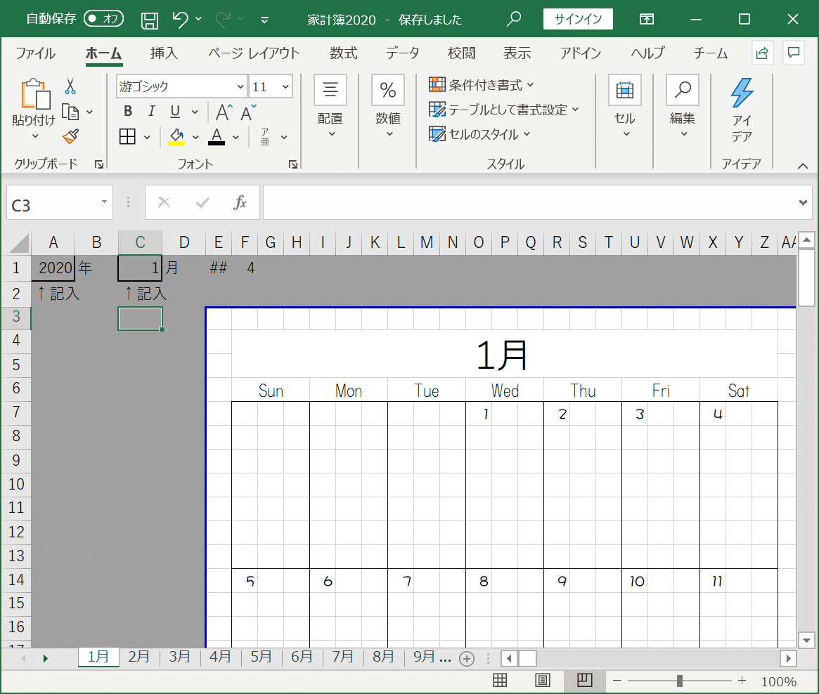Open the データ tab
Screen dimensions: 819x694
point(403,53)
